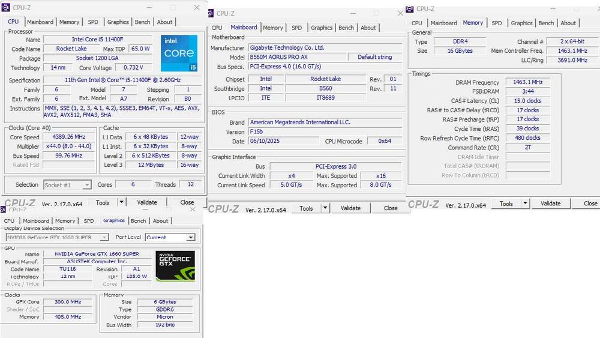Open About tab in the Memory window
The height and width of the screenshot is (338, 600).
(x=568, y=23)
